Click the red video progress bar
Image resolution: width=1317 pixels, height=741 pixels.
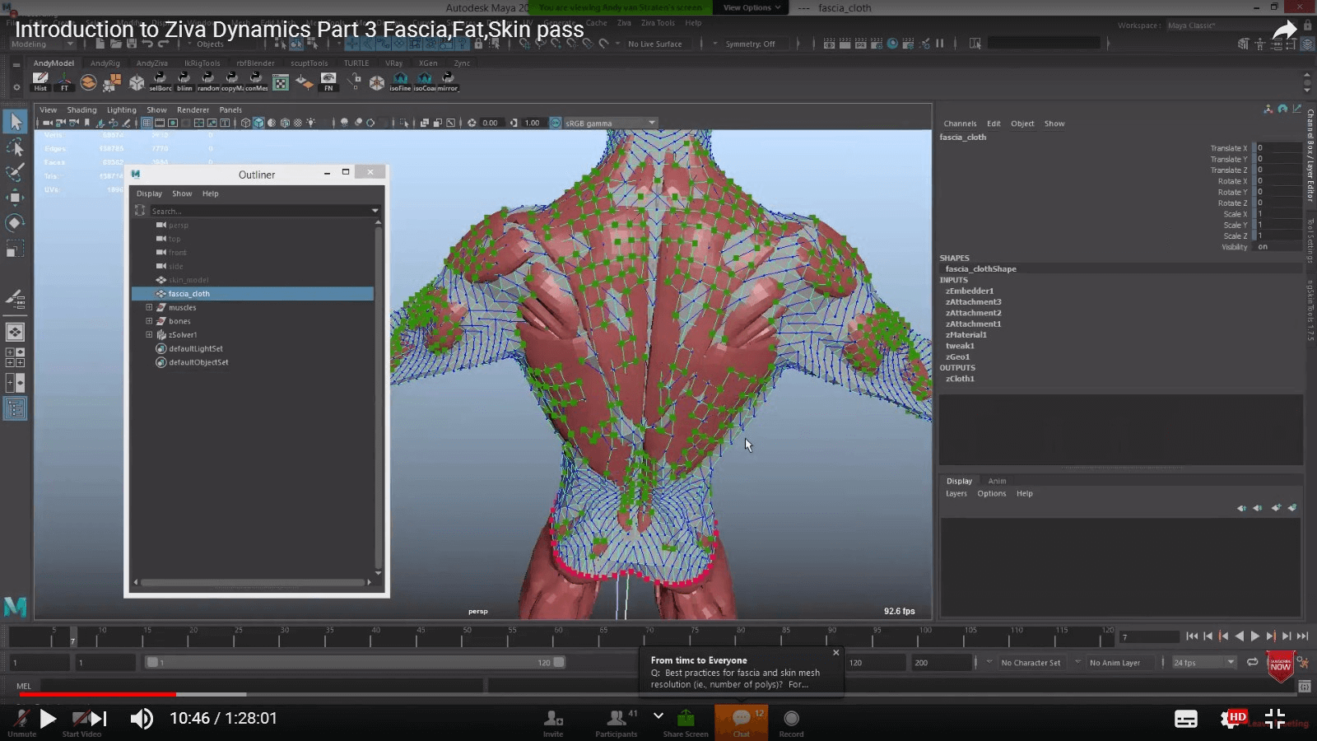click(x=99, y=694)
